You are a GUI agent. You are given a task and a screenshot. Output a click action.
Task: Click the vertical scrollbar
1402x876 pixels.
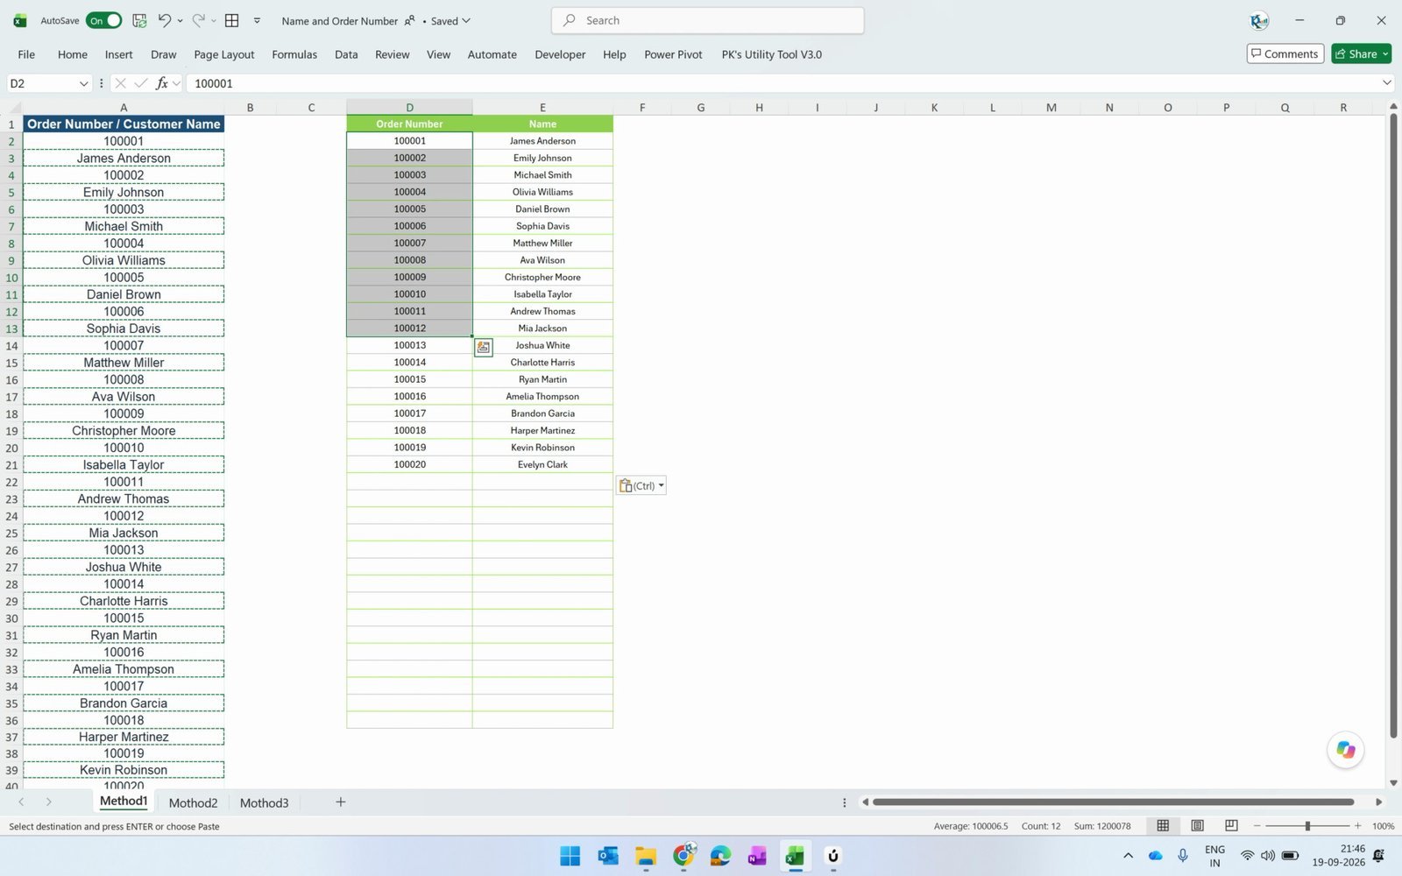click(1393, 426)
